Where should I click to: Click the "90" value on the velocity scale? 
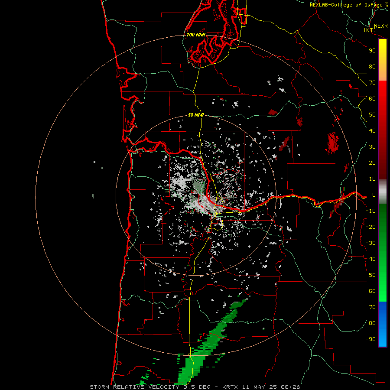tap(372, 51)
